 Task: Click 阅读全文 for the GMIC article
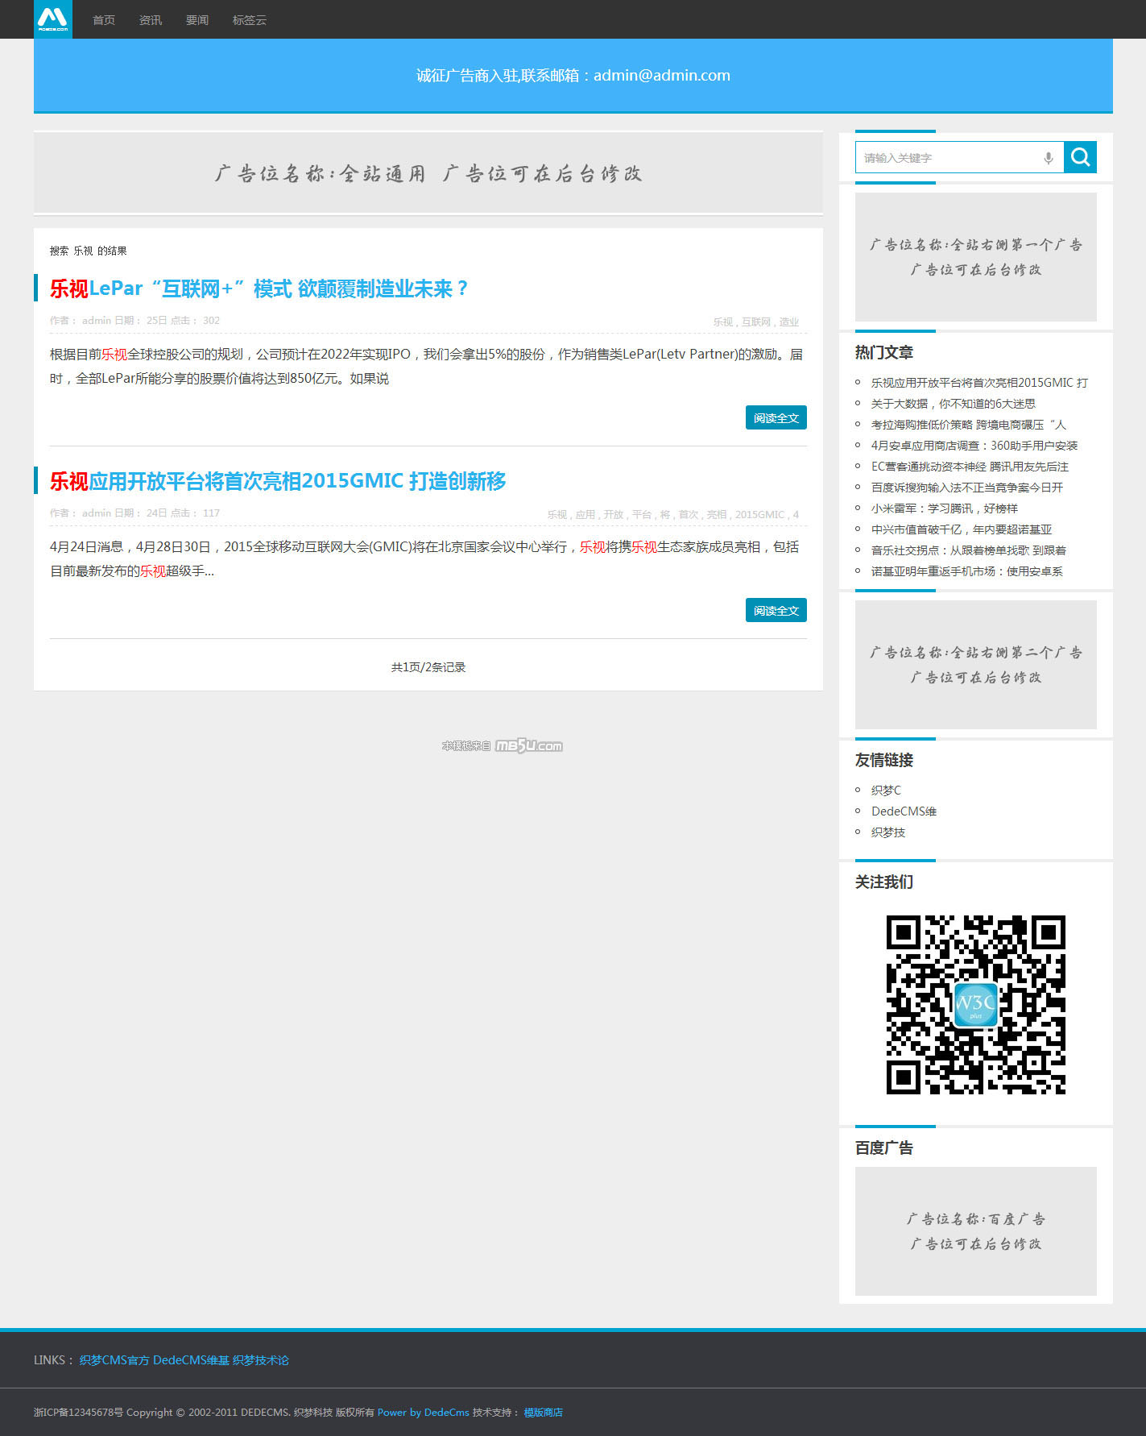coord(776,611)
